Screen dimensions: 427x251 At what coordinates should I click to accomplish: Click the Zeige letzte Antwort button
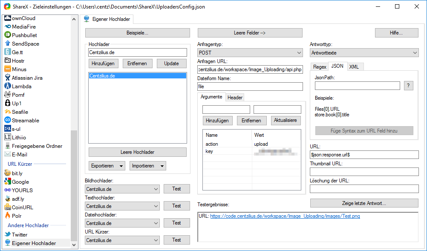click(364, 203)
